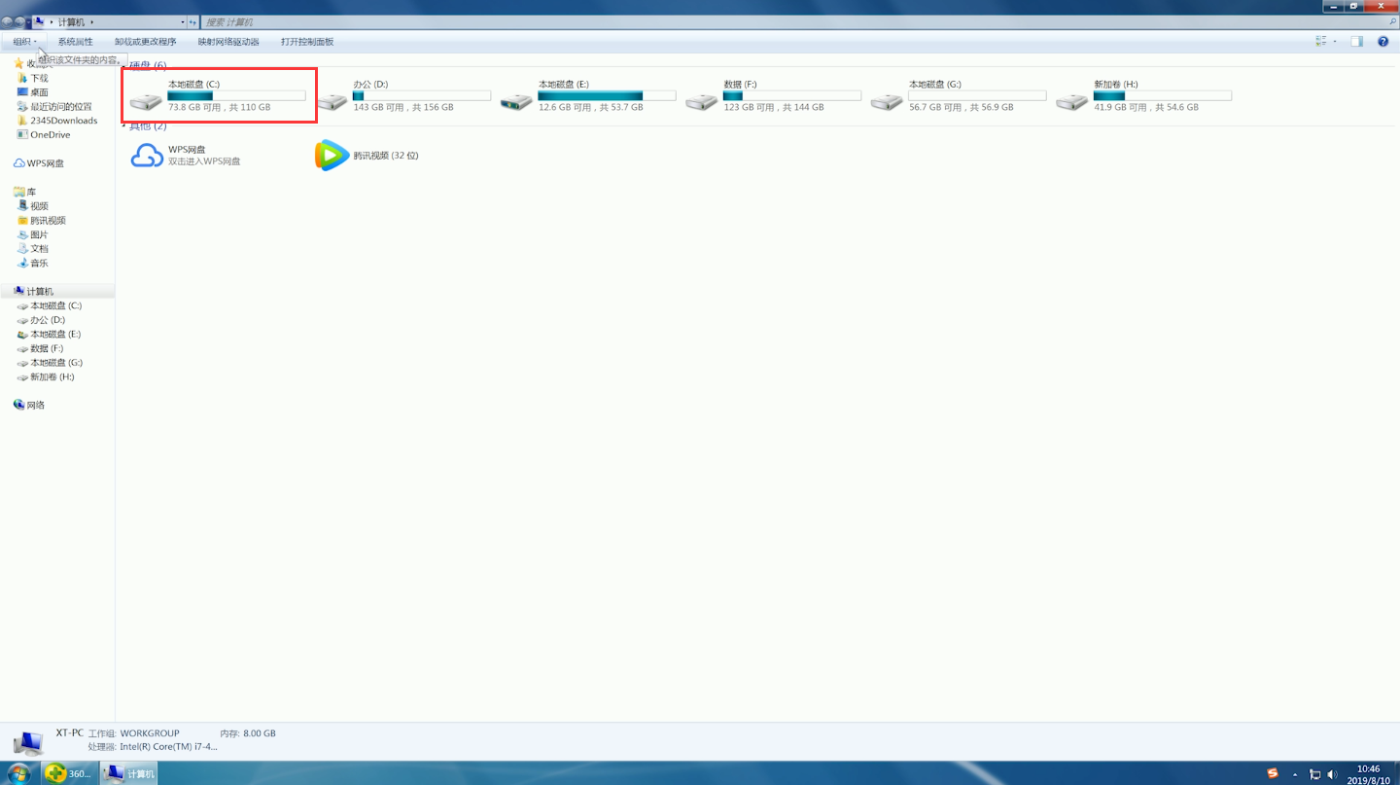This screenshot has height=785, width=1400.
Task: Open the 本地磁盘 (C:) drive icon
Action: click(146, 100)
